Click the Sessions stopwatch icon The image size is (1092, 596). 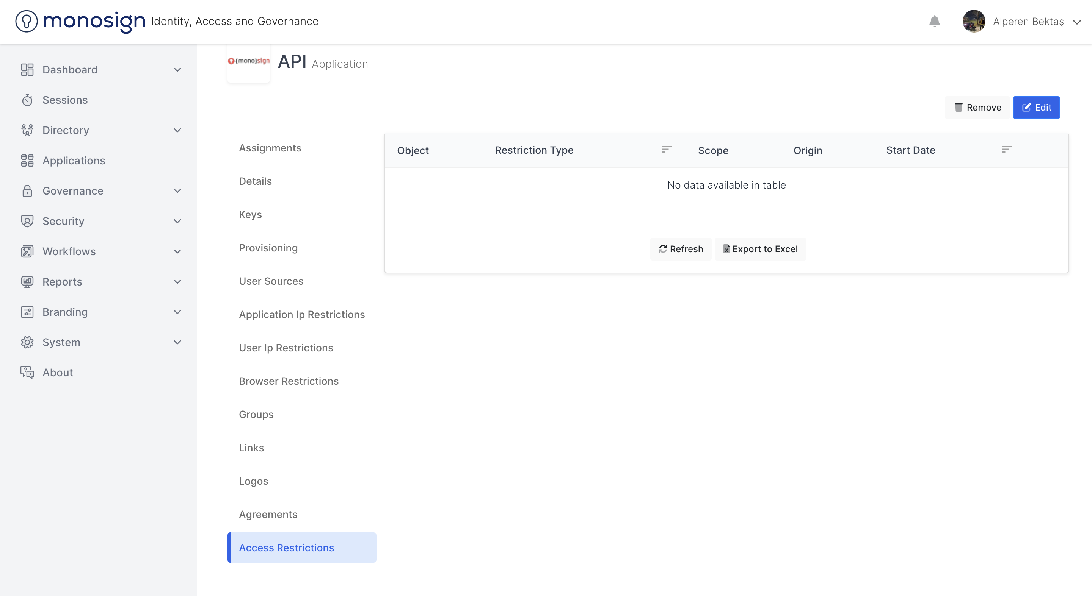[27, 100]
